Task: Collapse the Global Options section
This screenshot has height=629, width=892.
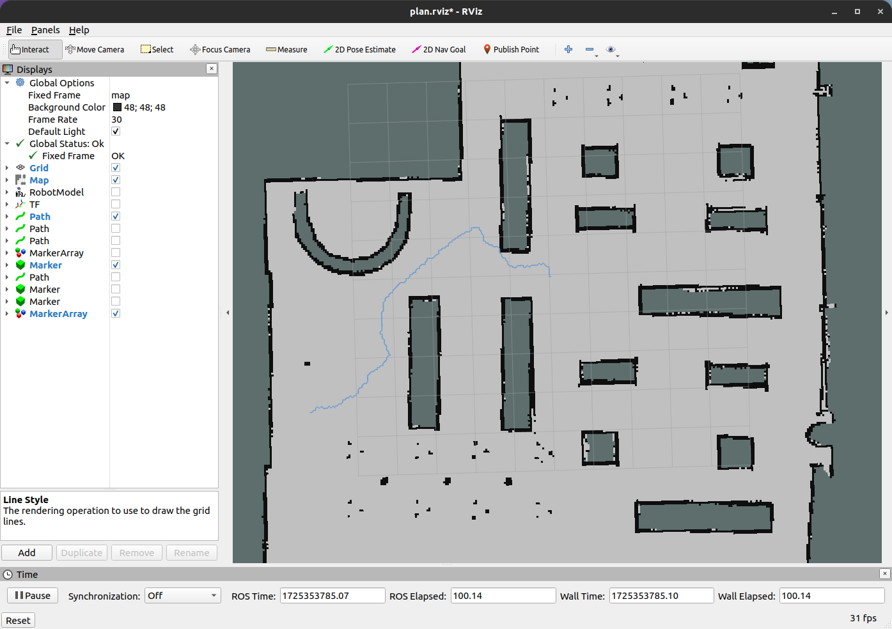Action: (7, 83)
